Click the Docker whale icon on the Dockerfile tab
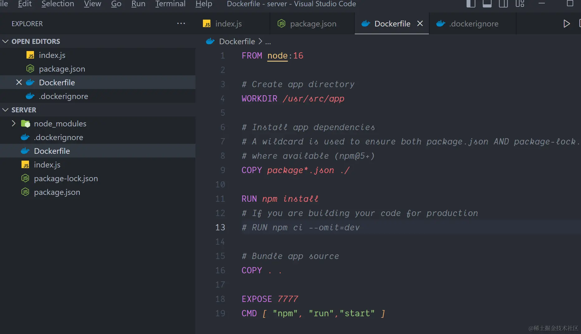The height and width of the screenshot is (334, 581). pos(366,24)
